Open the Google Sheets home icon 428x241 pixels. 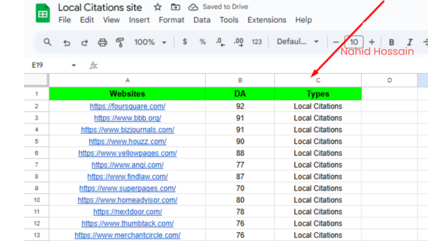point(43,13)
